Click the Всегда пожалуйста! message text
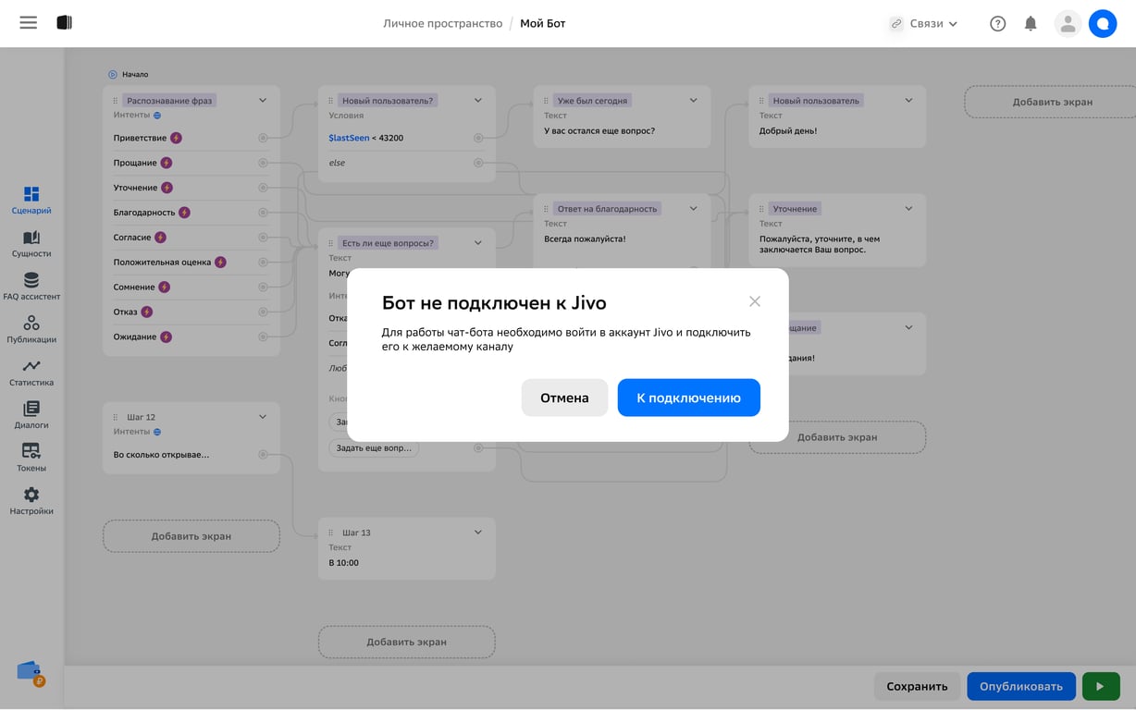 tap(585, 239)
